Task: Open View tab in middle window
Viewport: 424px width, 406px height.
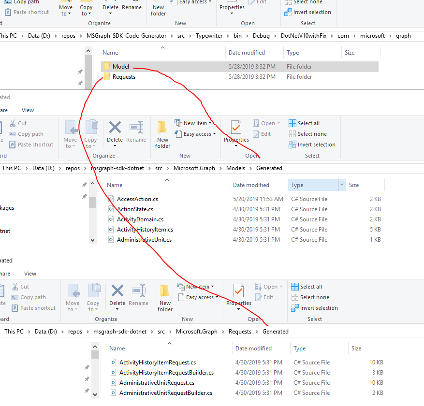Action: coord(28,110)
